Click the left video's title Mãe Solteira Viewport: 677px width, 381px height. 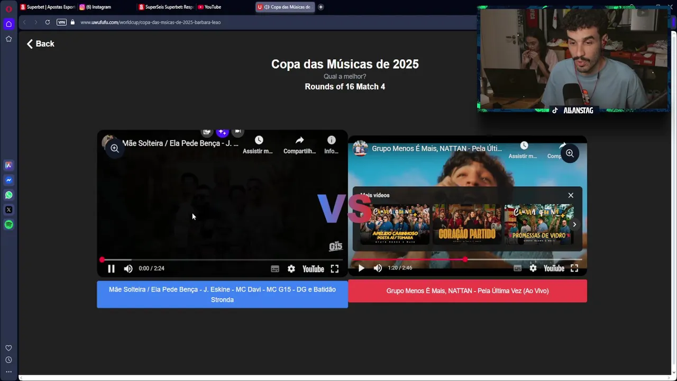[180, 143]
